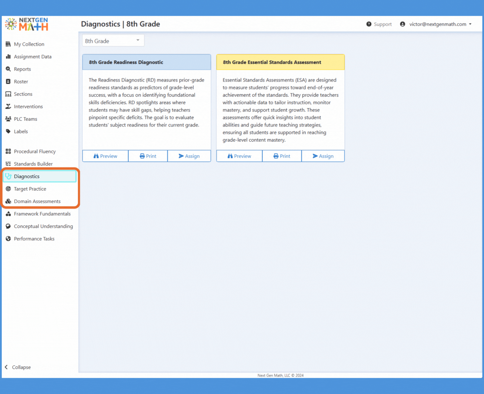Collapse the sidebar with the chevron
The width and height of the screenshot is (484, 394).
click(x=6, y=367)
